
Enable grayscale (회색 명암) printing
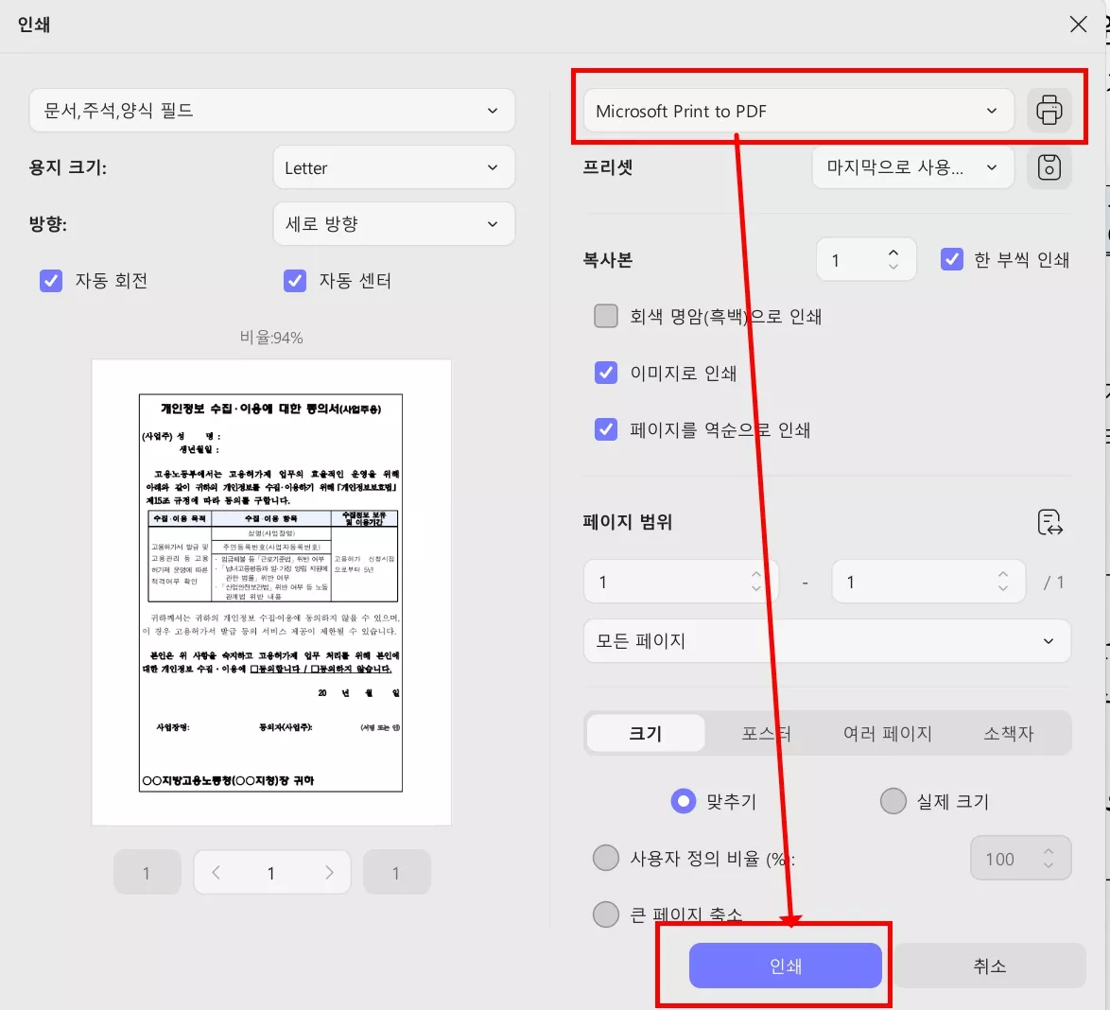[605, 315]
